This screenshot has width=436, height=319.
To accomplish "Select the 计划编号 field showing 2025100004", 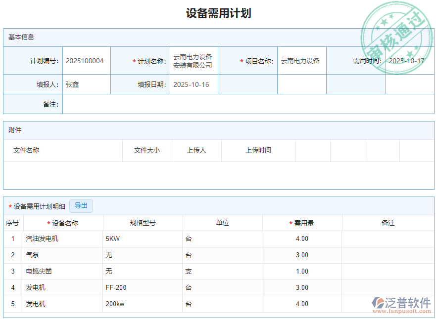I will click(86, 60).
